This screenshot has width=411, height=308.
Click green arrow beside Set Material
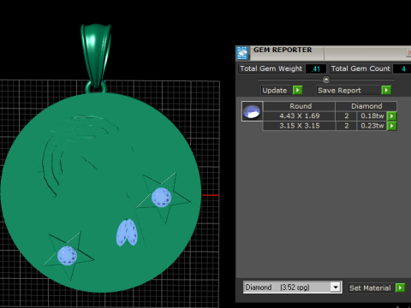coord(401,287)
